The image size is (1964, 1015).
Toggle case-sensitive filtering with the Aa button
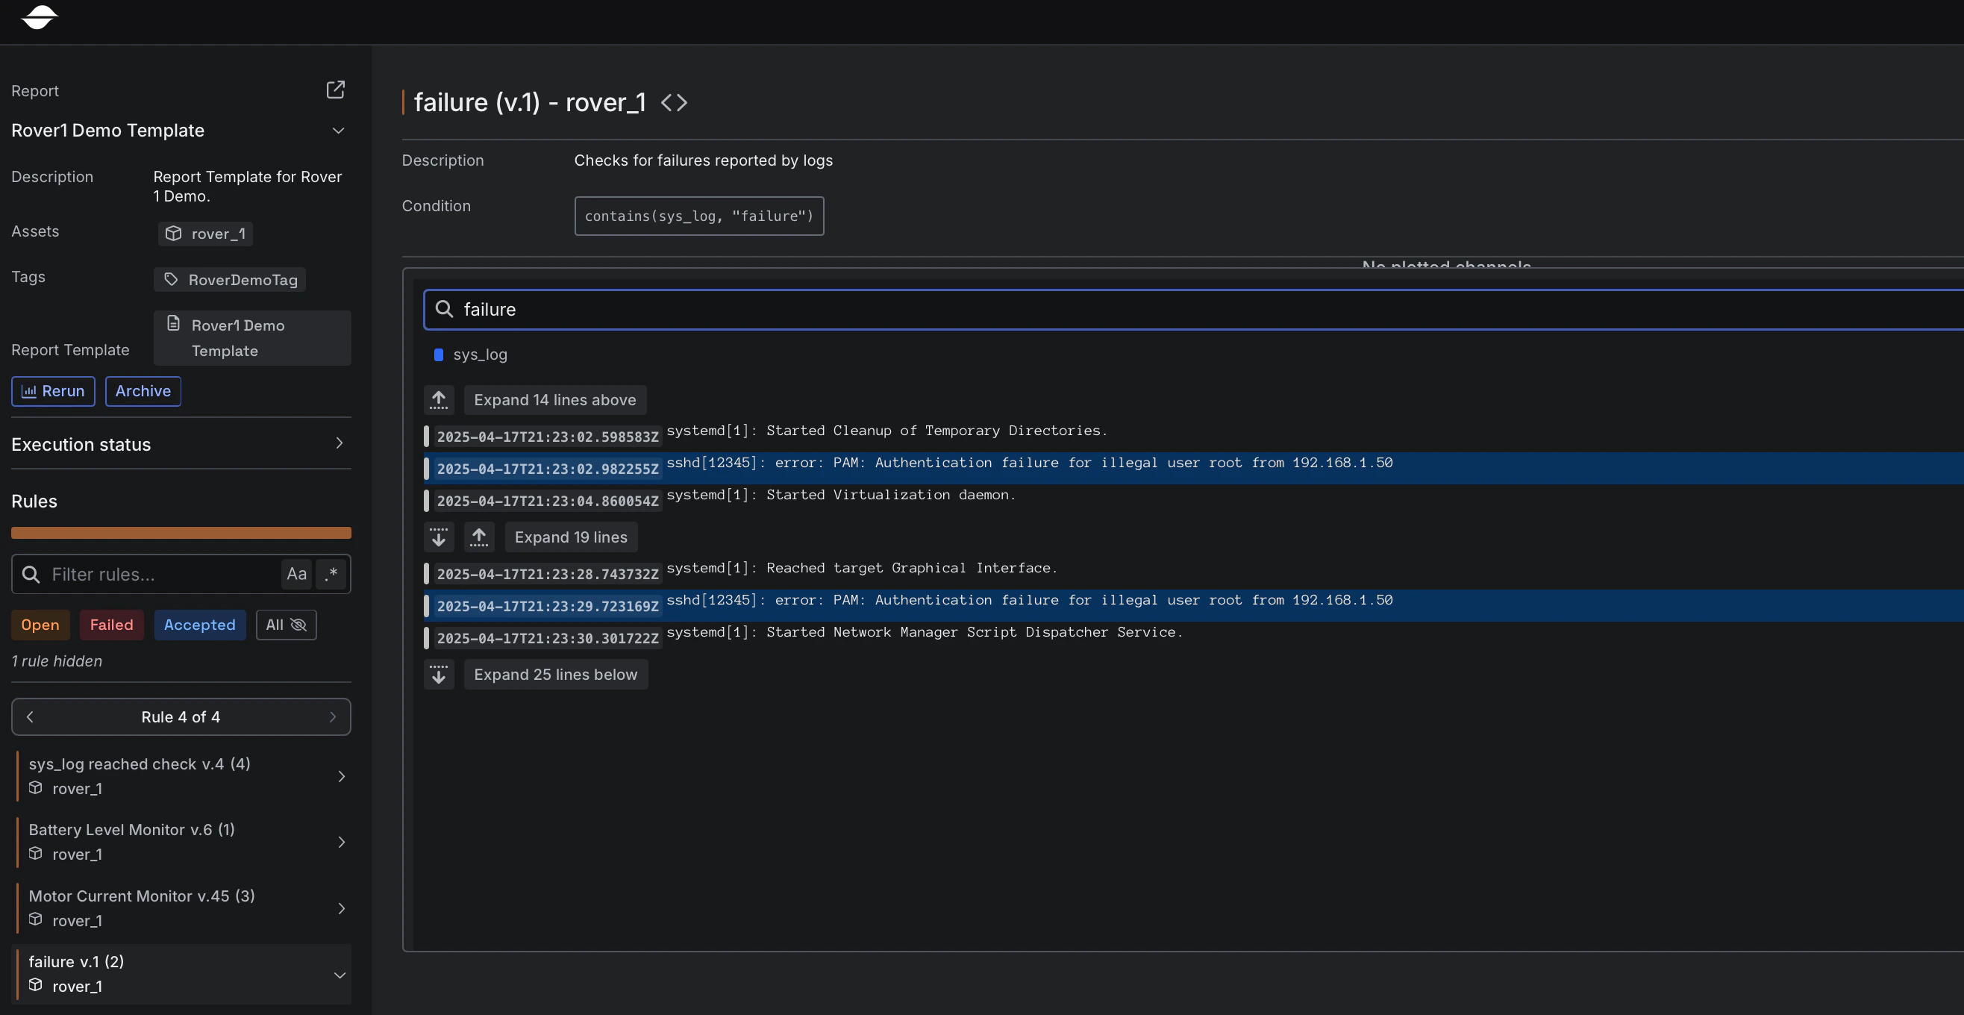[295, 574]
